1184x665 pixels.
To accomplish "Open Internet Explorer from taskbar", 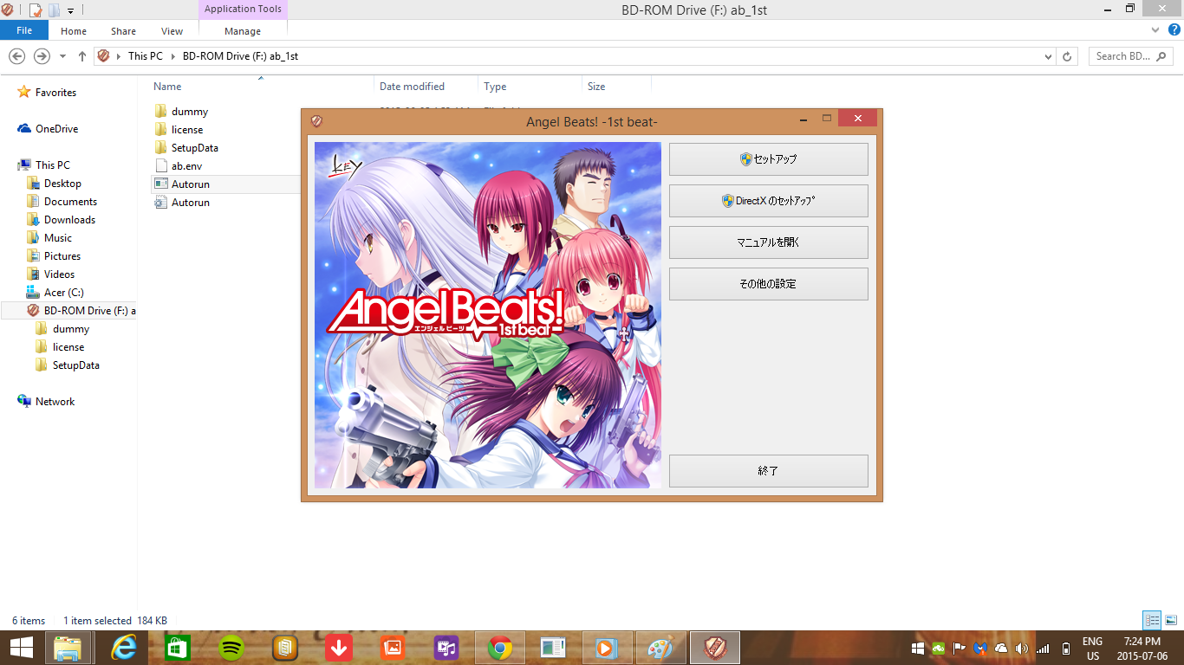I will click(x=124, y=647).
